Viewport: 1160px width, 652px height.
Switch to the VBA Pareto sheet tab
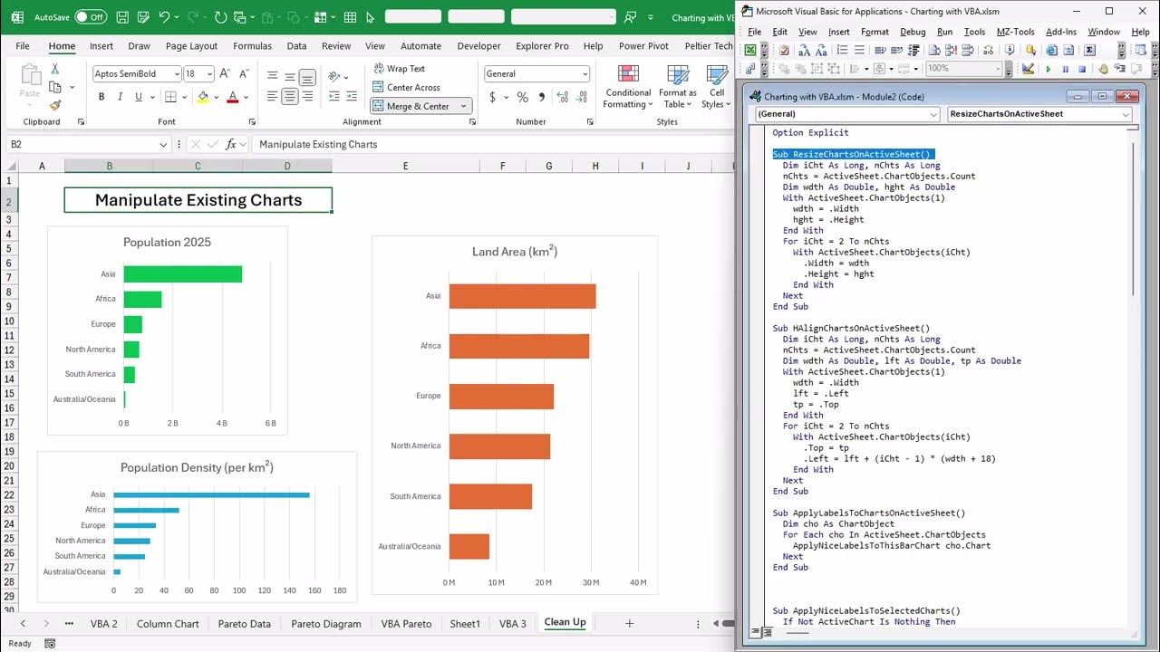coord(405,623)
